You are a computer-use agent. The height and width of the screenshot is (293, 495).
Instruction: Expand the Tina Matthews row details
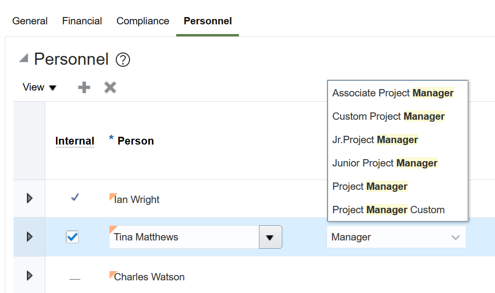tap(29, 237)
